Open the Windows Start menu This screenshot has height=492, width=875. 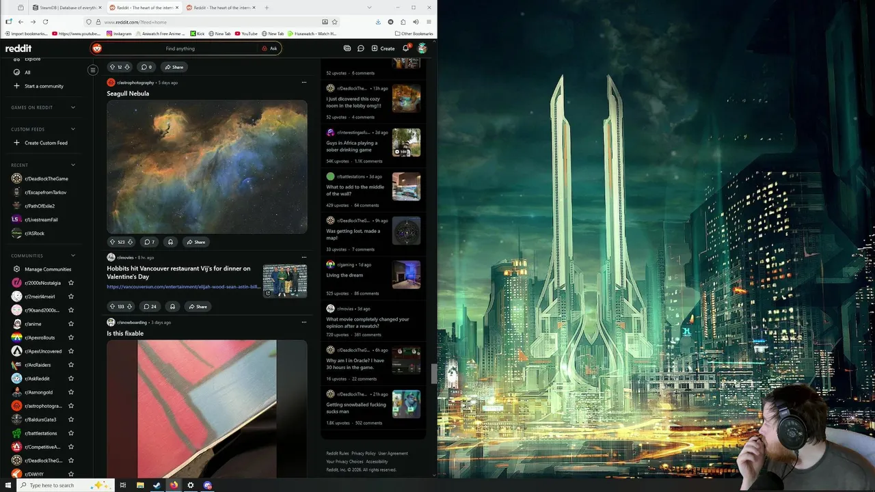tap(8, 485)
